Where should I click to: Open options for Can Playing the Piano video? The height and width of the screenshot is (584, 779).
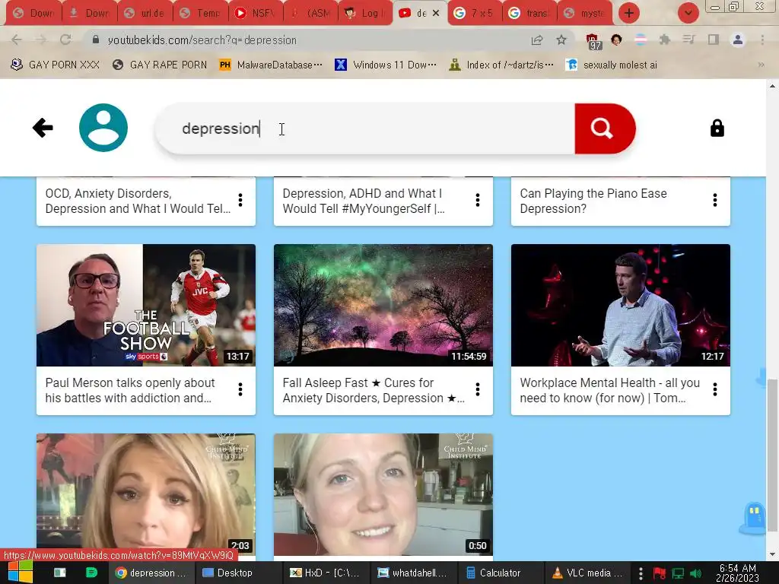715,200
